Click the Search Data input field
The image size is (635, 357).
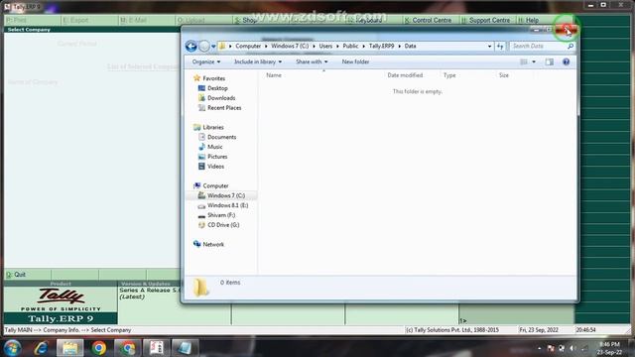[538, 47]
